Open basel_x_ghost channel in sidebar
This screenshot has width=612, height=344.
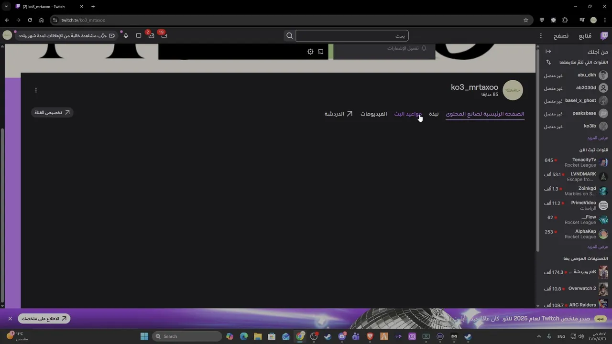[x=576, y=101]
